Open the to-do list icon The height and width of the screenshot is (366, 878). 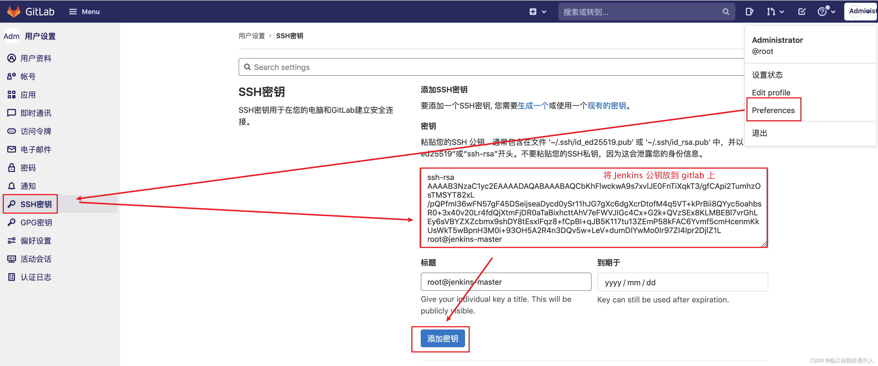[802, 12]
